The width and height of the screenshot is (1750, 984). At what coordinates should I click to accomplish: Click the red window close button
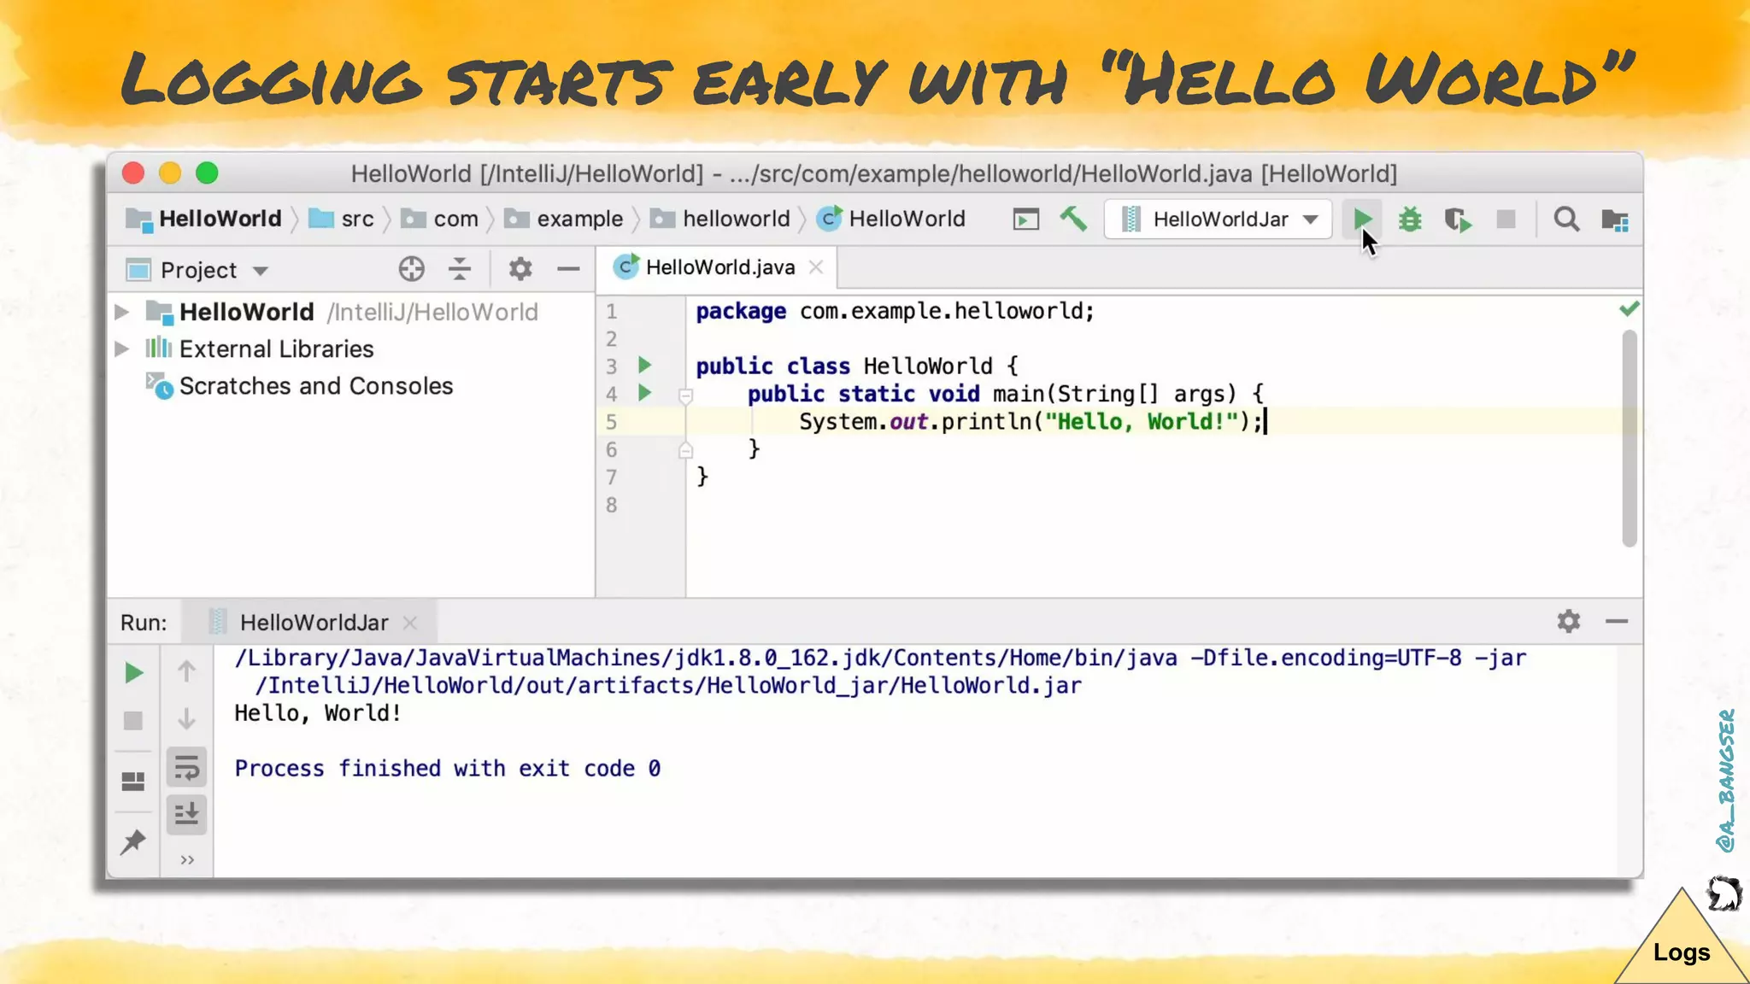pyautogui.click(x=133, y=173)
